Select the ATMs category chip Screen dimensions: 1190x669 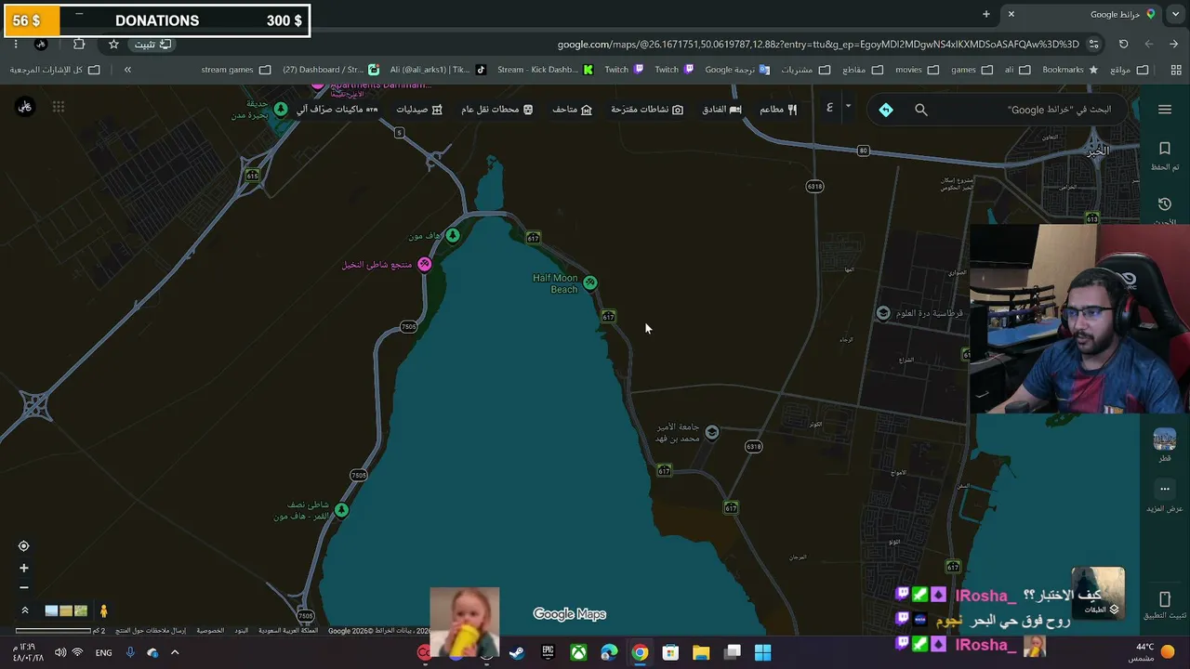(x=337, y=110)
